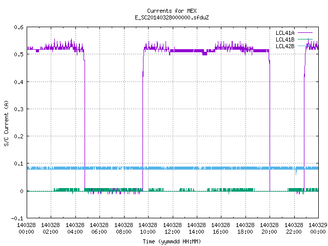Viewport: 328px width, 246px height.
Task: Click the y-axis tick value 0.5
Action: [x=19, y=54]
